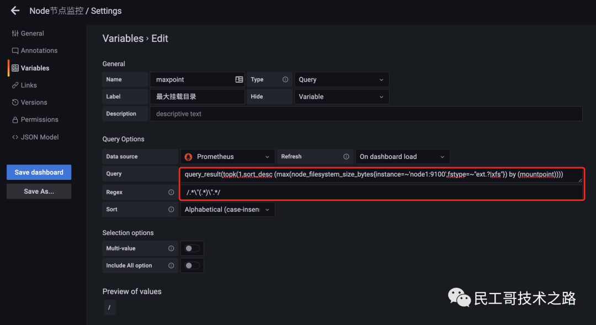The height and width of the screenshot is (325, 596).
Task: Enable the Include All option toggle
Action: 191,265
